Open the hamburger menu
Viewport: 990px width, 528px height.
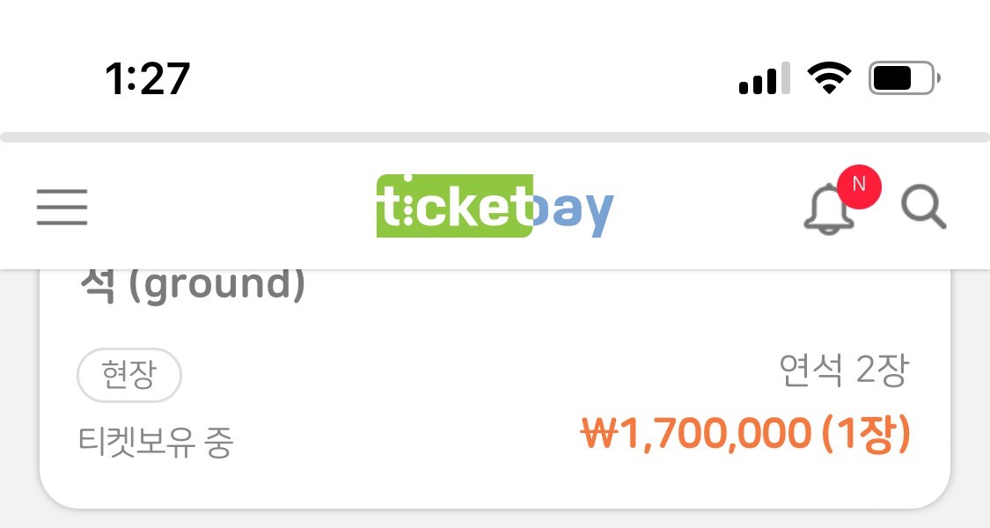(x=62, y=207)
